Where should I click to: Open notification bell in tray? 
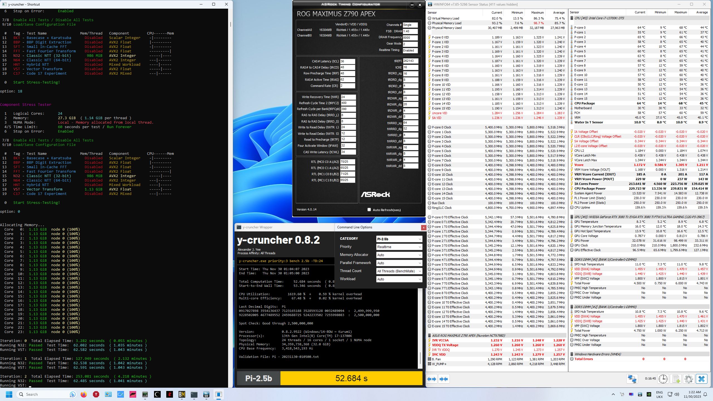[x=705, y=394]
